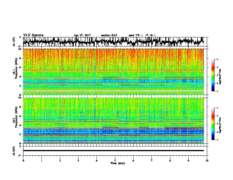Click the "-7" label on ch.1 color bar
This screenshot has height=180, width=233.
point(217,91)
